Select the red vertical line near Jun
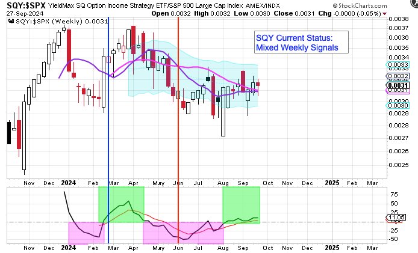The width and height of the screenshot is (418, 253). (178, 120)
